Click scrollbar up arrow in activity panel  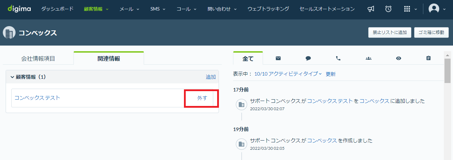pos(447,55)
